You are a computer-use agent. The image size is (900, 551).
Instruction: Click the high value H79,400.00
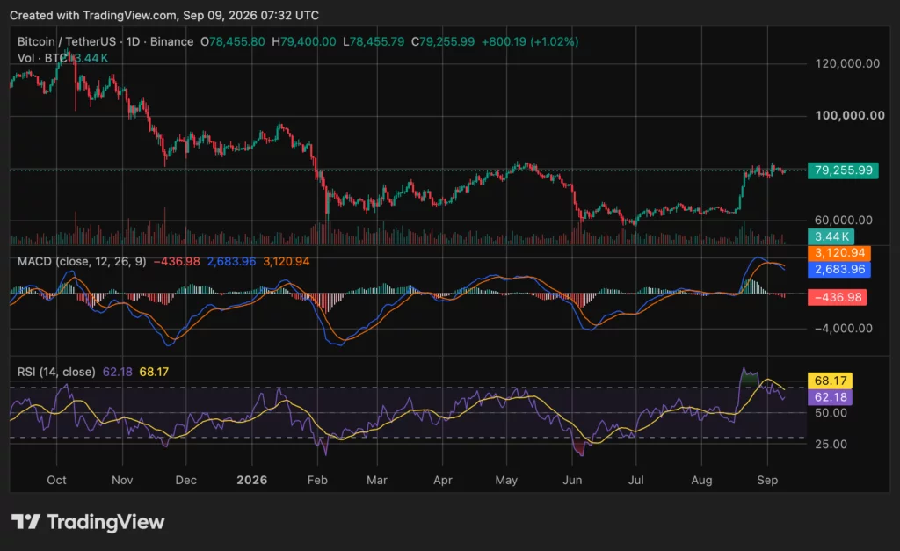click(304, 42)
